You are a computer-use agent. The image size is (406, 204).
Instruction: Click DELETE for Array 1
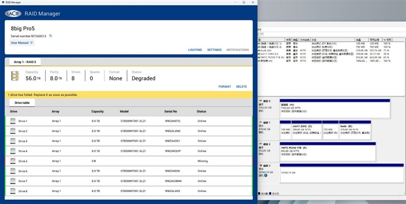pos(242,86)
